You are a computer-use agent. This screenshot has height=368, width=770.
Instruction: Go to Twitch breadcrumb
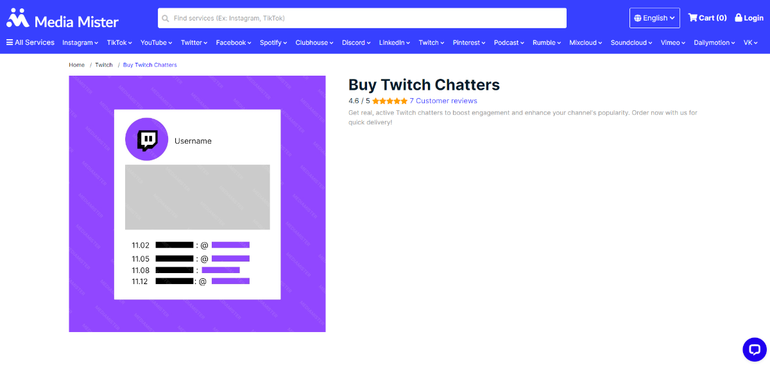tap(104, 65)
